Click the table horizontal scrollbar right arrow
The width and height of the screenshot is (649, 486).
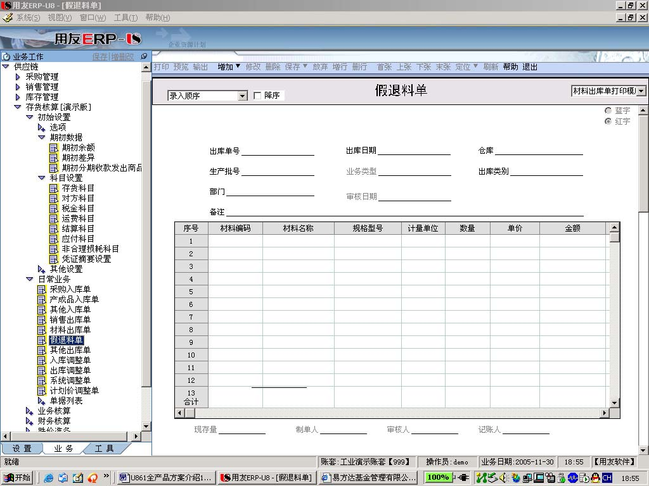(x=605, y=413)
